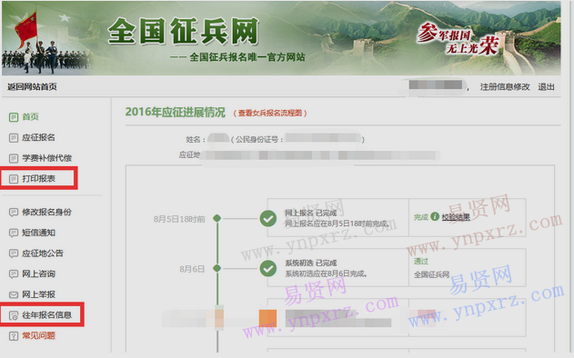Click the icon next to 打印报表
Image resolution: width=574 pixels, height=358 pixels.
click(14, 179)
